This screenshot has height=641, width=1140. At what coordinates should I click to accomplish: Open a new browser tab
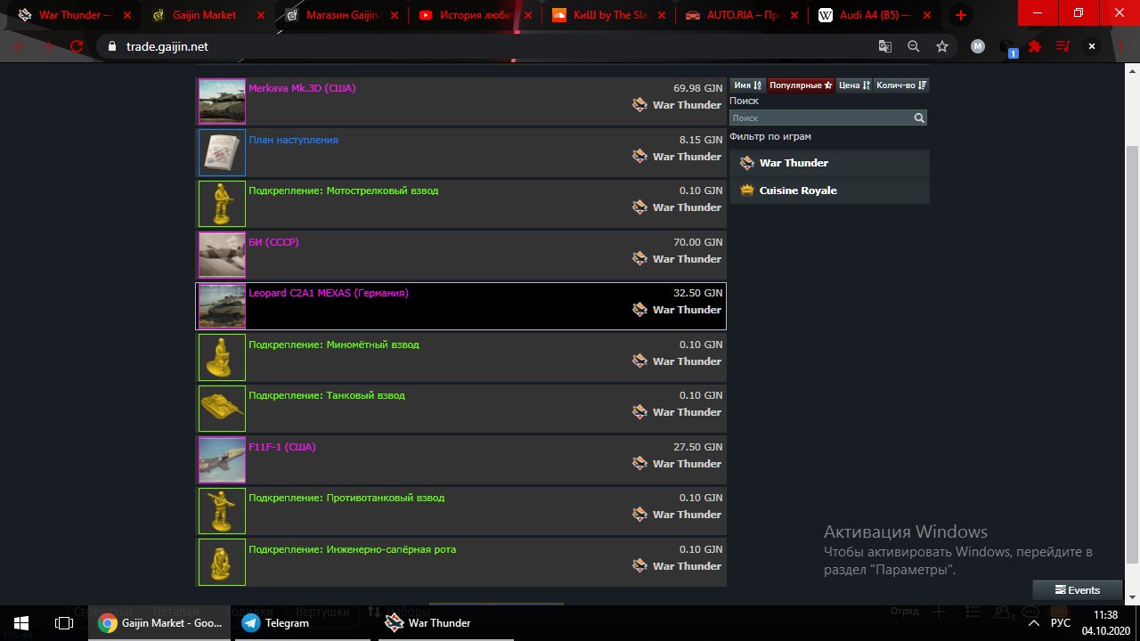coord(961,15)
